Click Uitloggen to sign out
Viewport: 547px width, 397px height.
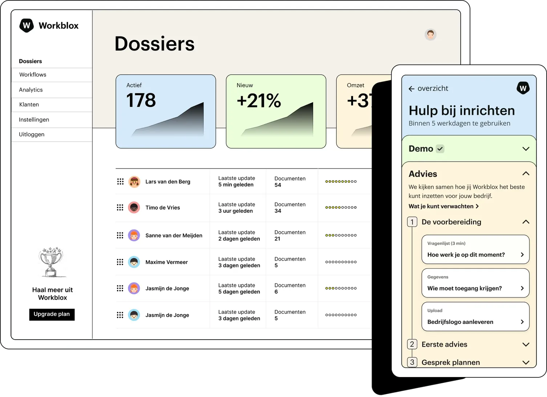point(32,134)
